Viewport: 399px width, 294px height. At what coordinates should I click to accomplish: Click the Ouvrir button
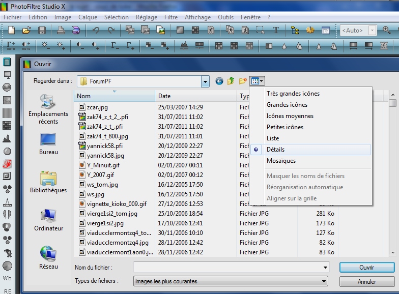[367, 268]
